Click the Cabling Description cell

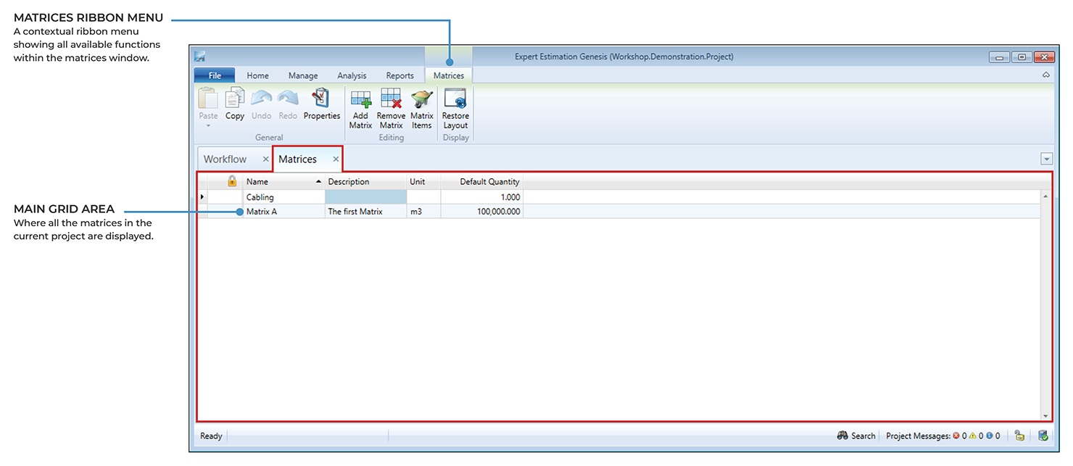pos(365,197)
